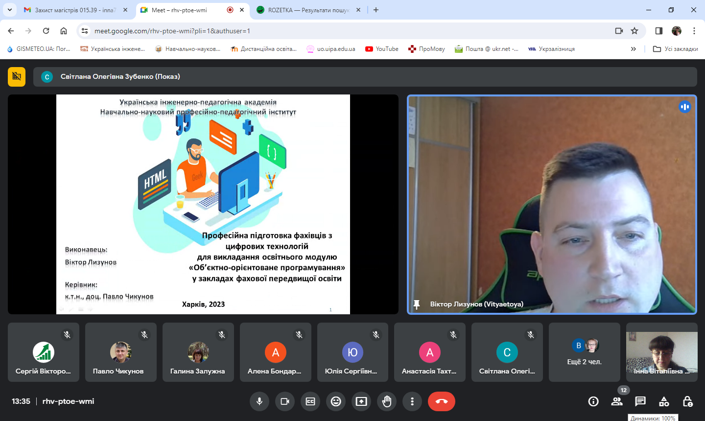Image resolution: width=705 pixels, height=421 pixels.
Task: Expand hidden bookmarks chevron in bookmarks bar
Action: pyautogui.click(x=634, y=49)
